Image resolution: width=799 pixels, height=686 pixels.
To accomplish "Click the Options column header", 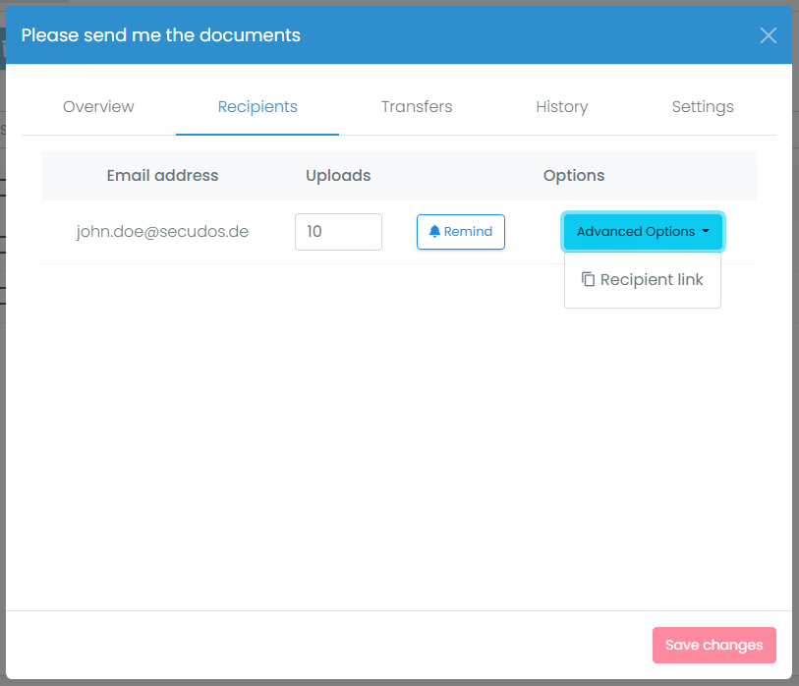I will [573, 175].
